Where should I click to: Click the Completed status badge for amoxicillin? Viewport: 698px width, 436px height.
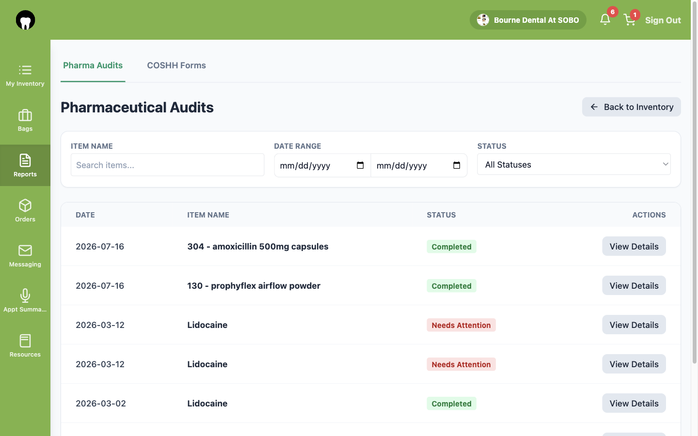coord(451,247)
